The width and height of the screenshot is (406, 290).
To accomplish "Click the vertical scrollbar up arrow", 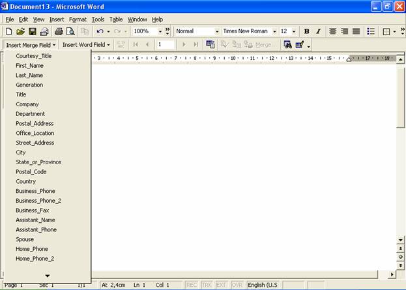I will (401, 59).
